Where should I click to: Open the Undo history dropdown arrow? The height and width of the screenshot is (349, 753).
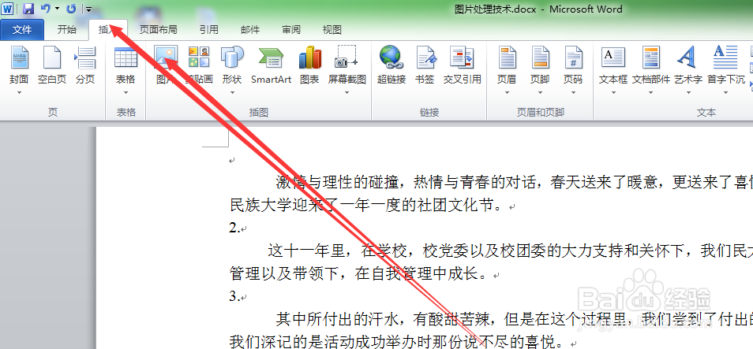pos(57,9)
